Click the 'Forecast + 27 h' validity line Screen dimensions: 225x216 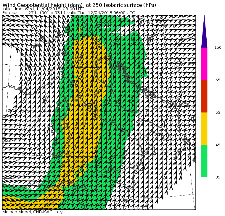pos(69,13)
